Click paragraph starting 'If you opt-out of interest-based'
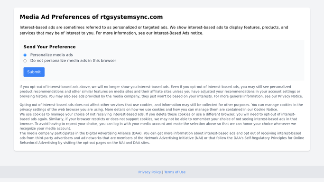This screenshot has width=324, height=182. 161,91
